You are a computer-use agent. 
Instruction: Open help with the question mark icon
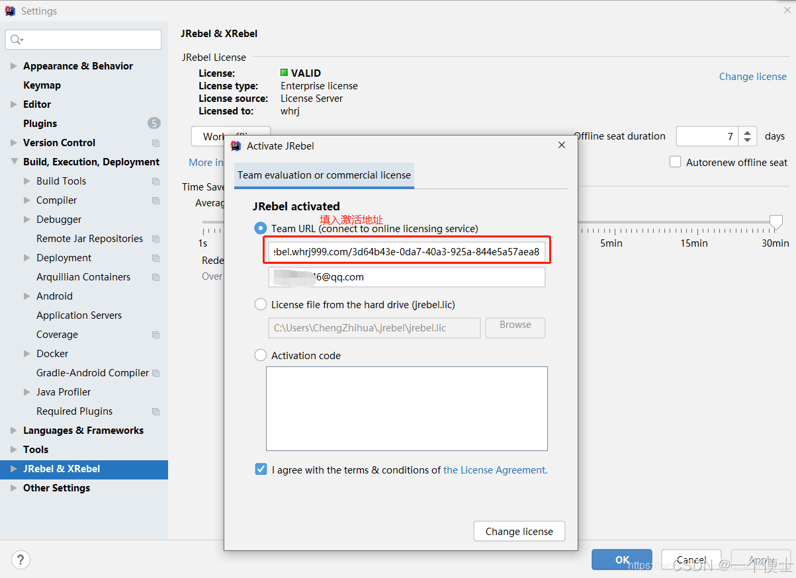tap(21, 560)
